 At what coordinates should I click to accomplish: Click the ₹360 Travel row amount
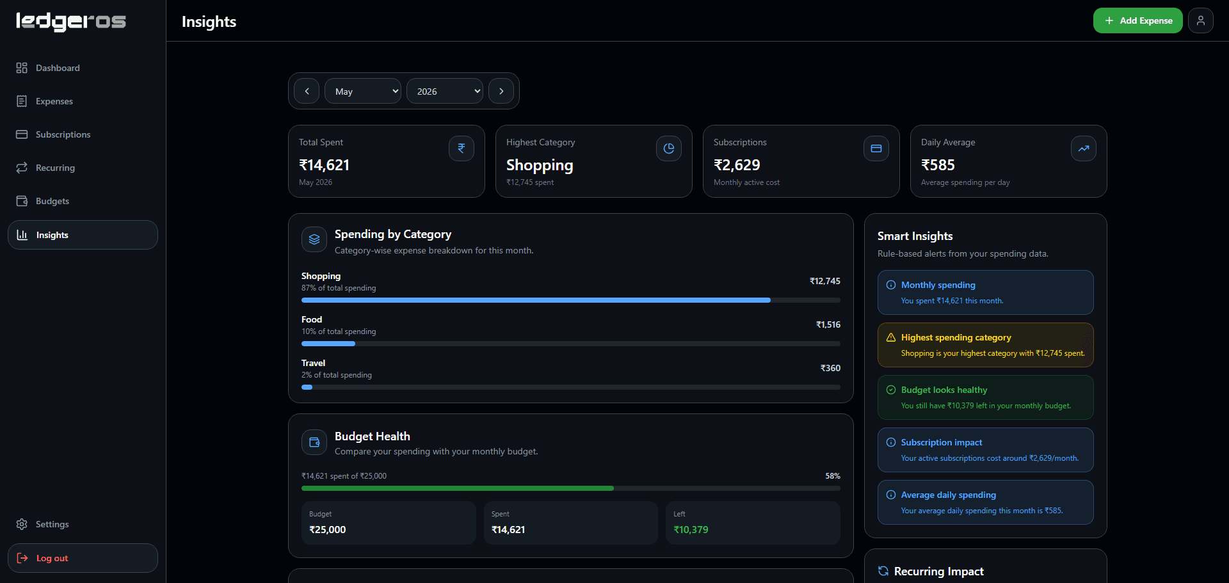(830, 368)
